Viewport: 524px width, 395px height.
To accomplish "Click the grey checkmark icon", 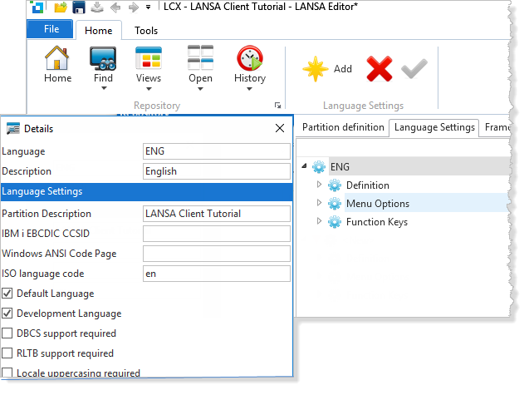I will click(x=414, y=68).
